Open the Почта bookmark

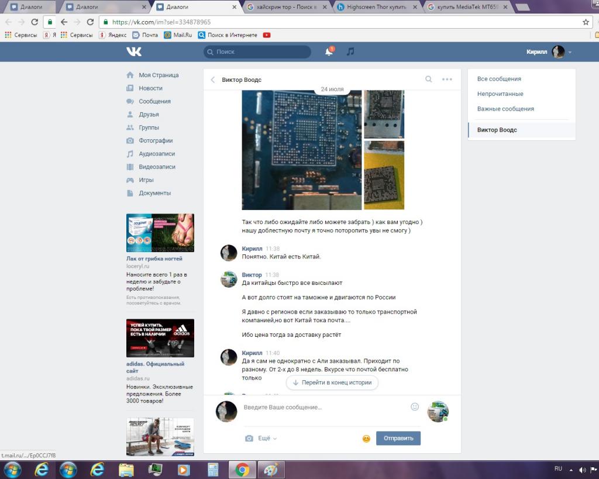(145, 35)
